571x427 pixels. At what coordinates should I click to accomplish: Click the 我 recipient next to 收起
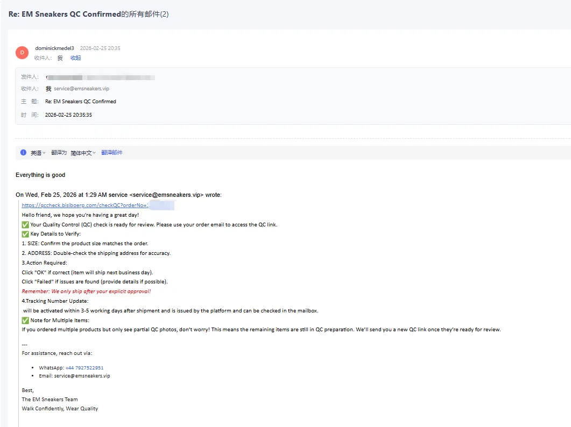60,58
